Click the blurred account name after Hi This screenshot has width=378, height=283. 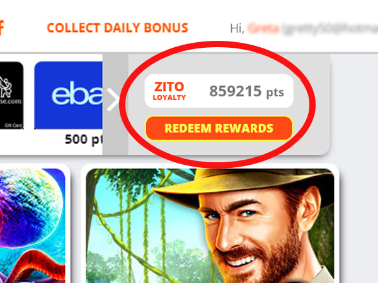pyautogui.click(x=312, y=29)
